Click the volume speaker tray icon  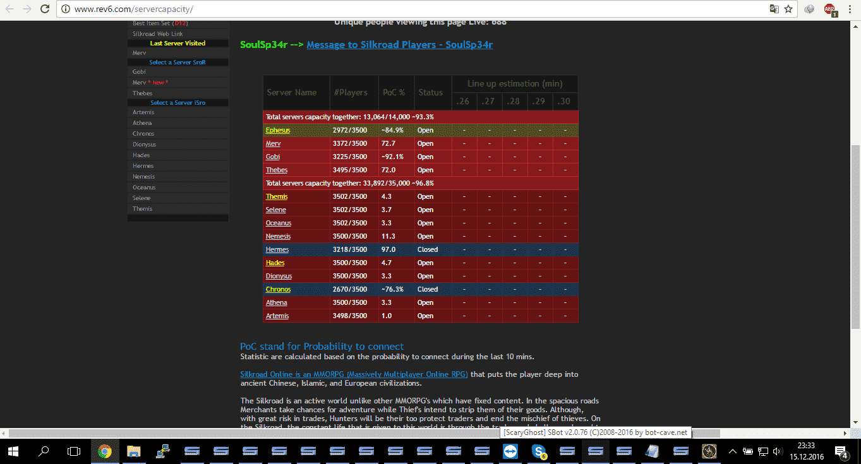tap(779, 451)
